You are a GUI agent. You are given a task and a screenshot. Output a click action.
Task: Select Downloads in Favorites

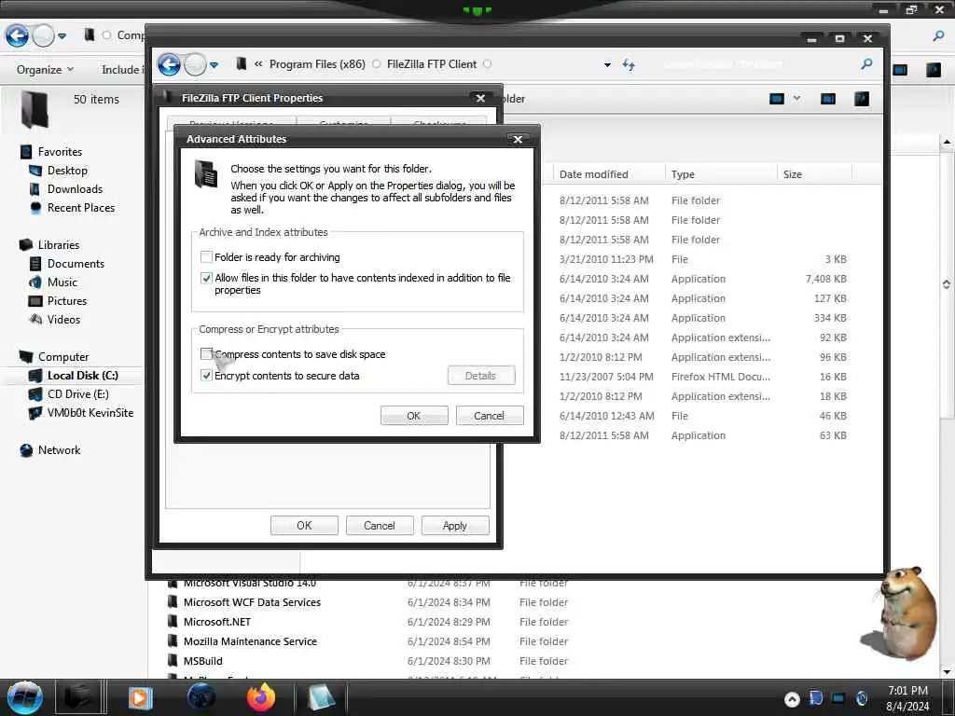[x=75, y=188]
